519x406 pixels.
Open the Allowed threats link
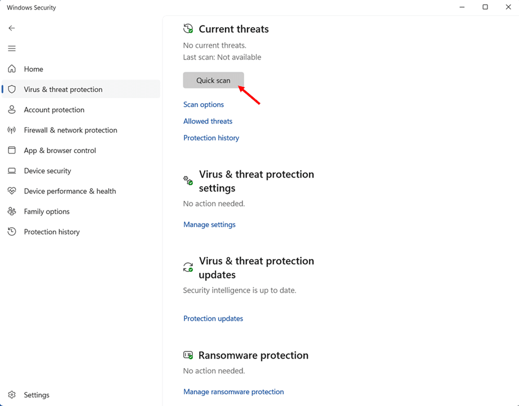208,121
